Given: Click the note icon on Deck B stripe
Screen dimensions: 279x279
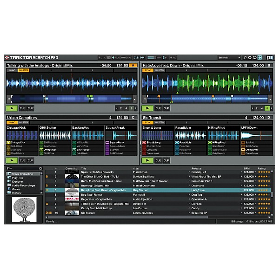Looking at the screenshot, I should pos(271,99).
